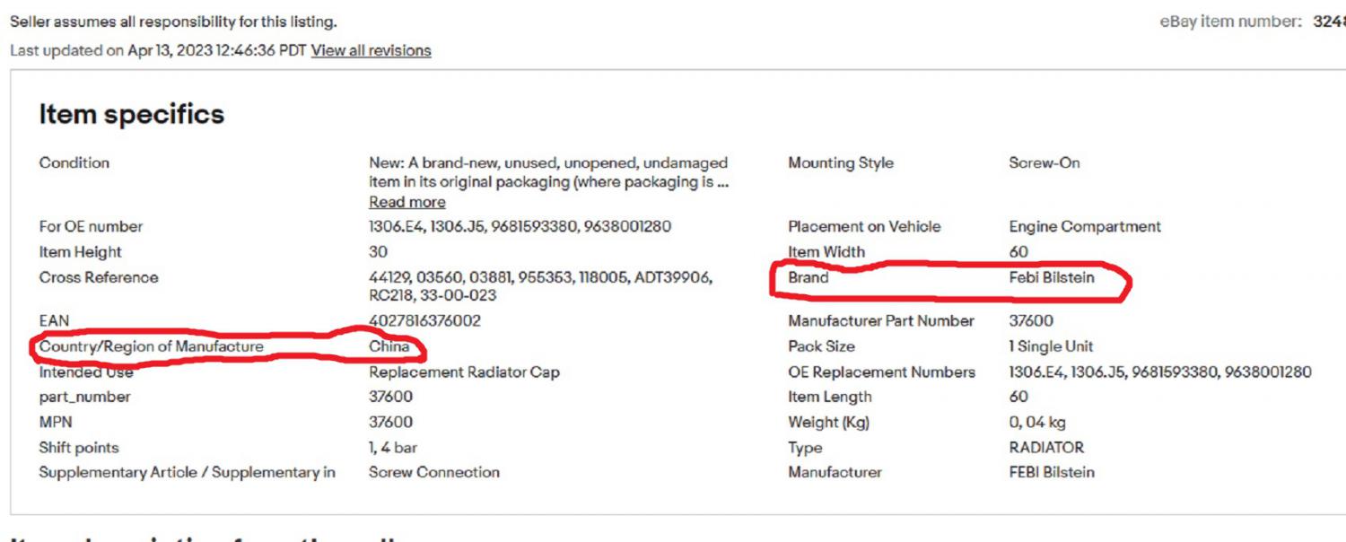
Task: Select the Cross Reference numbers list
Action: pos(541,286)
